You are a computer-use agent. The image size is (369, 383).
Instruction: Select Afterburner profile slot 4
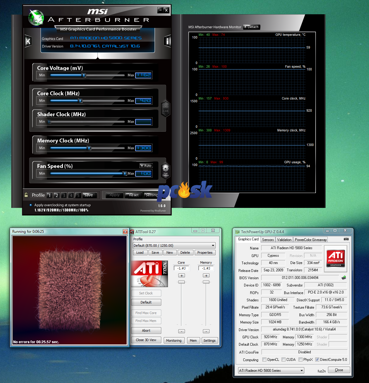click(x=71, y=195)
